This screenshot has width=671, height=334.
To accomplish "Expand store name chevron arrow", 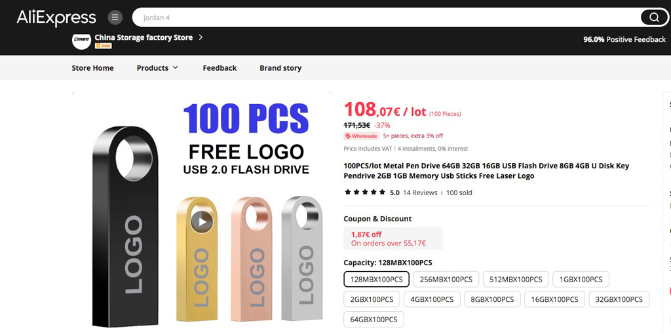I will (x=201, y=37).
